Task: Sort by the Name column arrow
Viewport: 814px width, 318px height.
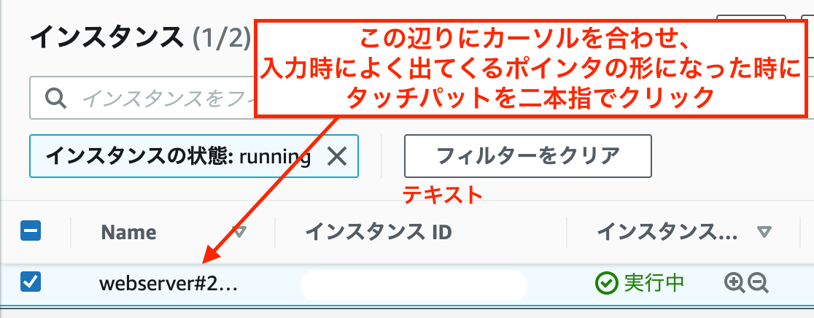Action: point(239,232)
